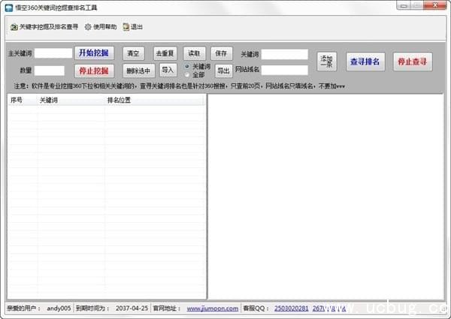
Task: Close the window
Action: 435,5
